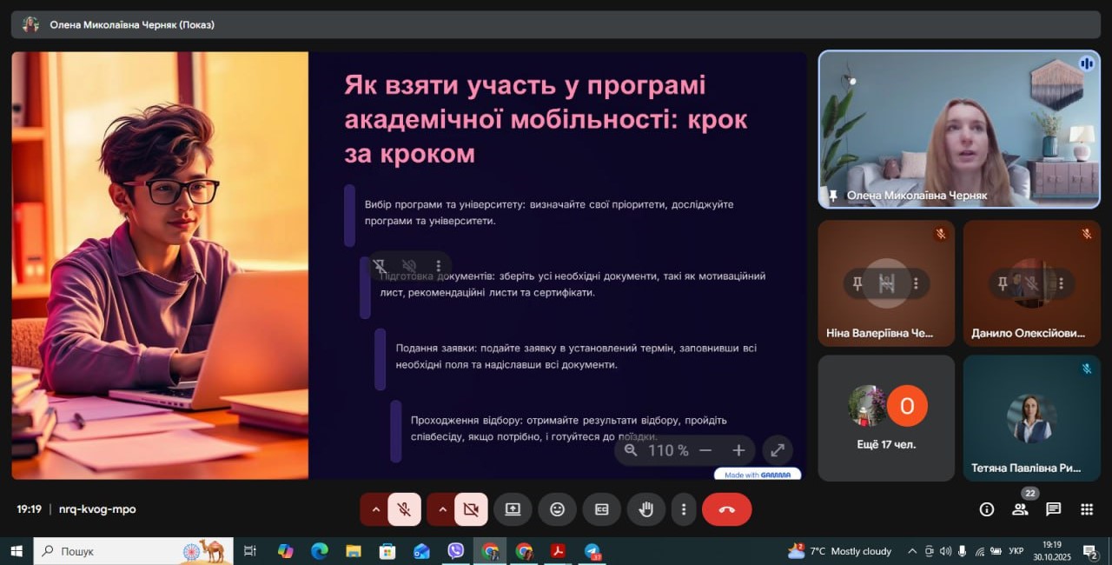Turn on the camera in the call bar
The width and height of the screenshot is (1112, 565).
(x=471, y=509)
